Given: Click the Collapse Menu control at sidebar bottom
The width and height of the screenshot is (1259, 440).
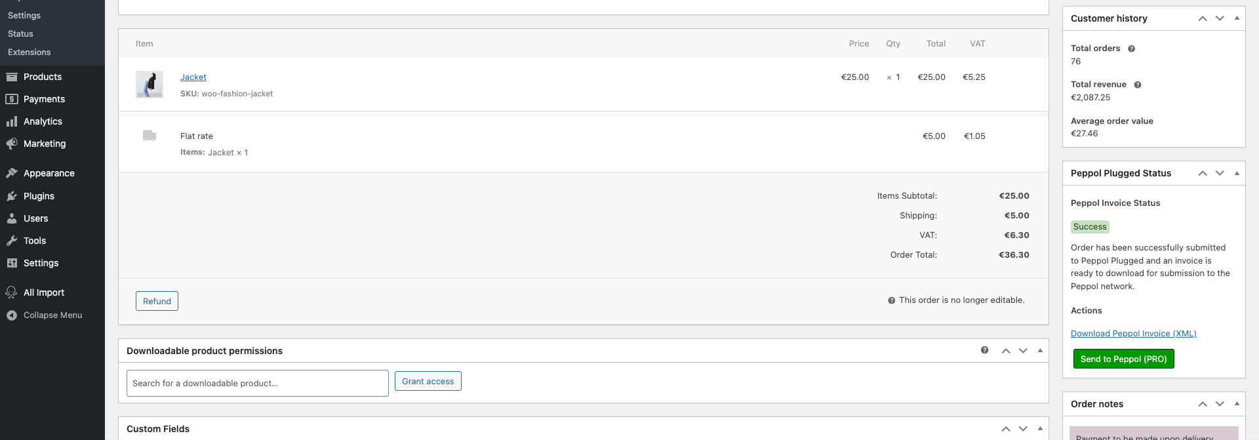Looking at the screenshot, I should [51, 315].
